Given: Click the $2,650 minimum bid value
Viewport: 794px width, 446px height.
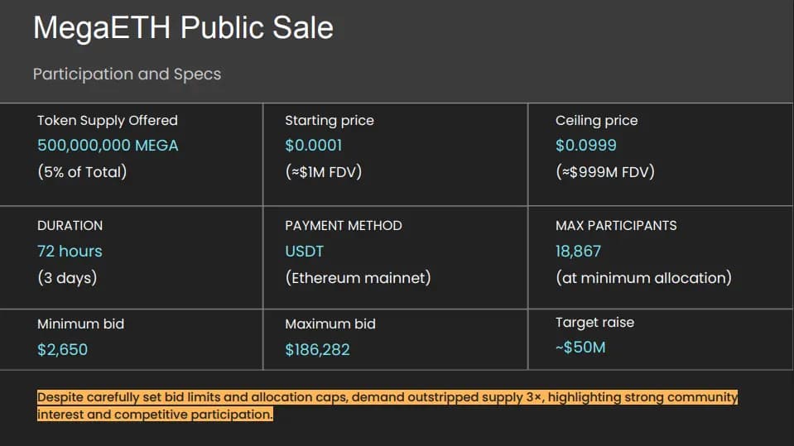Looking at the screenshot, I should 62,350.
